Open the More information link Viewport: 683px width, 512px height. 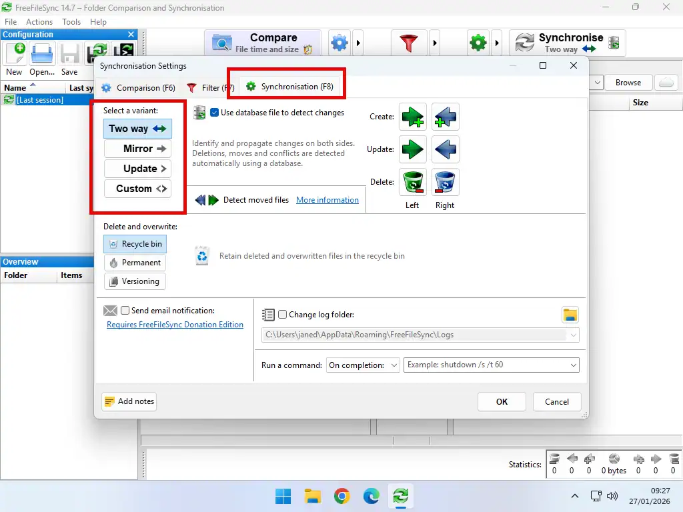(327, 199)
